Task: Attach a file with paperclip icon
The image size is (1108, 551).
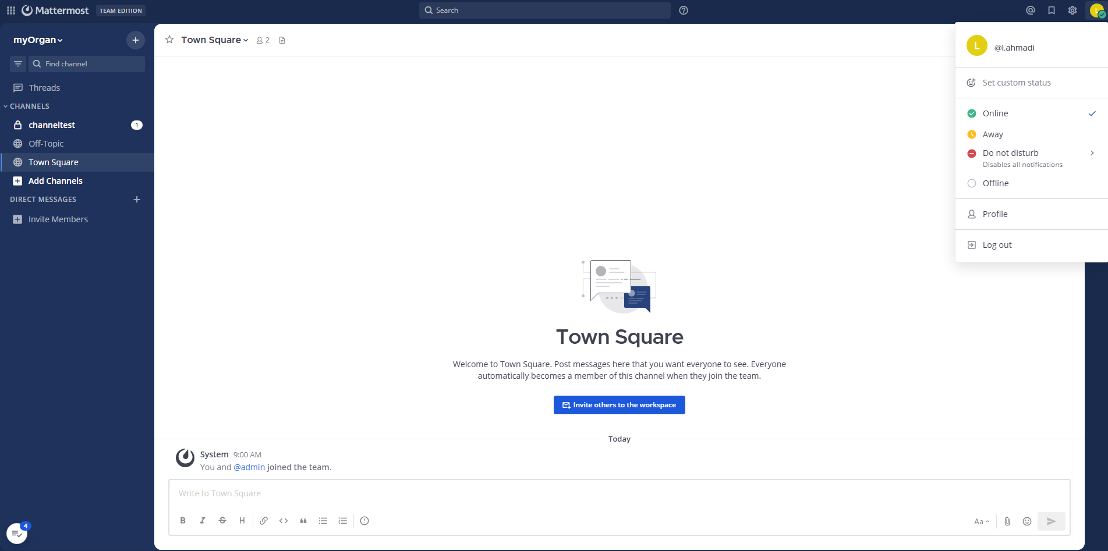Action: [1007, 521]
